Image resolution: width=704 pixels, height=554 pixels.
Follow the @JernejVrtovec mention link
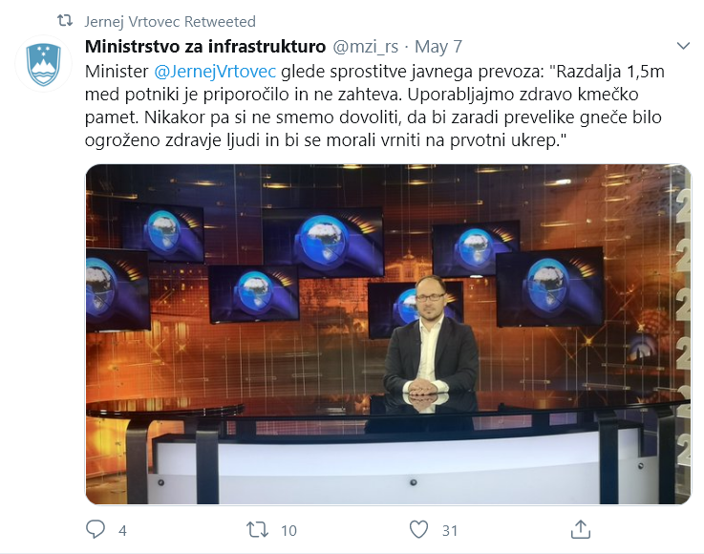tap(215, 72)
